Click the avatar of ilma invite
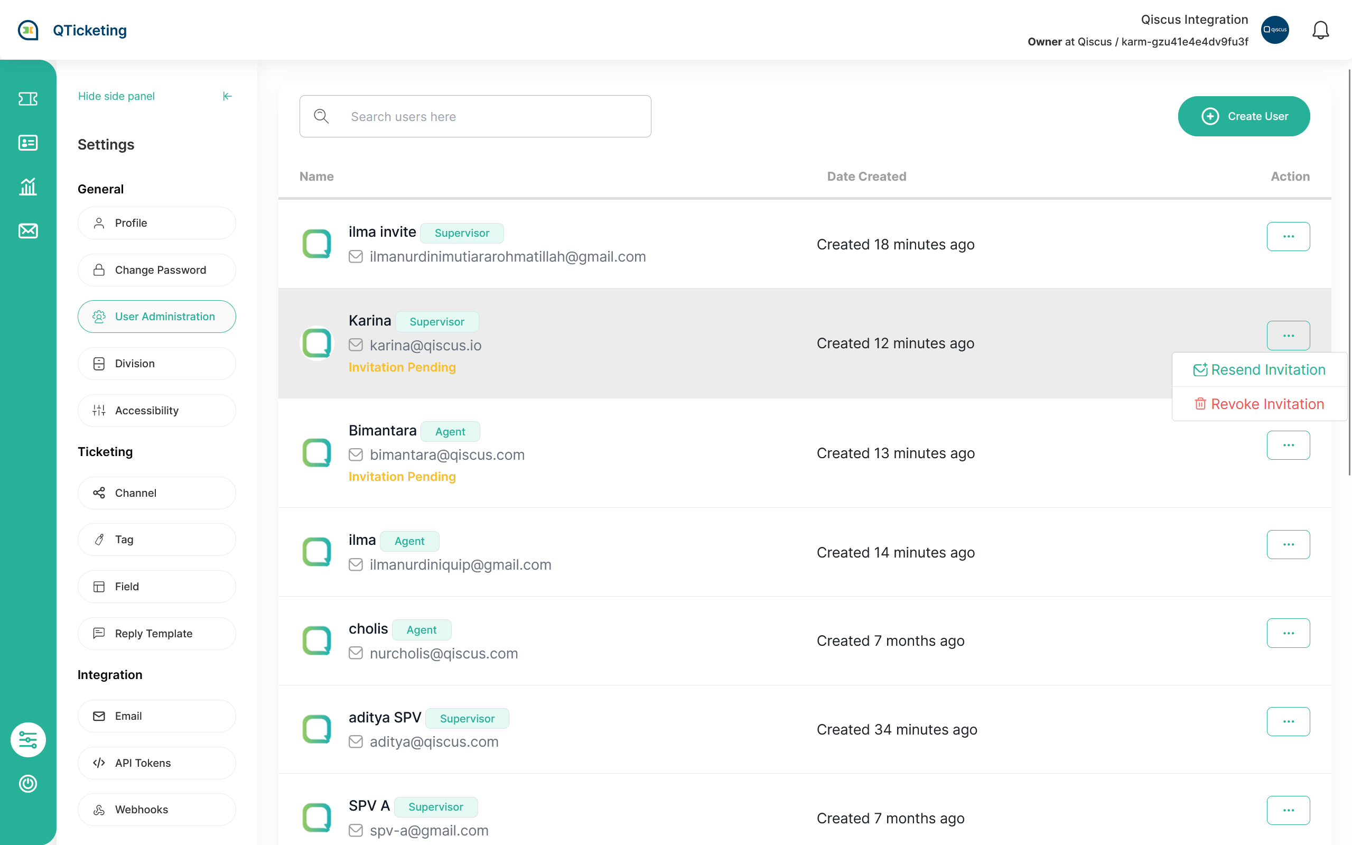1352x845 pixels. click(x=317, y=244)
